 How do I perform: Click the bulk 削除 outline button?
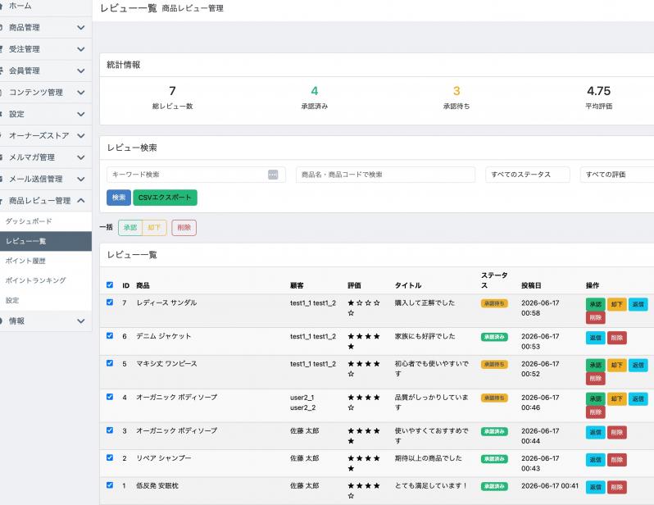(184, 227)
